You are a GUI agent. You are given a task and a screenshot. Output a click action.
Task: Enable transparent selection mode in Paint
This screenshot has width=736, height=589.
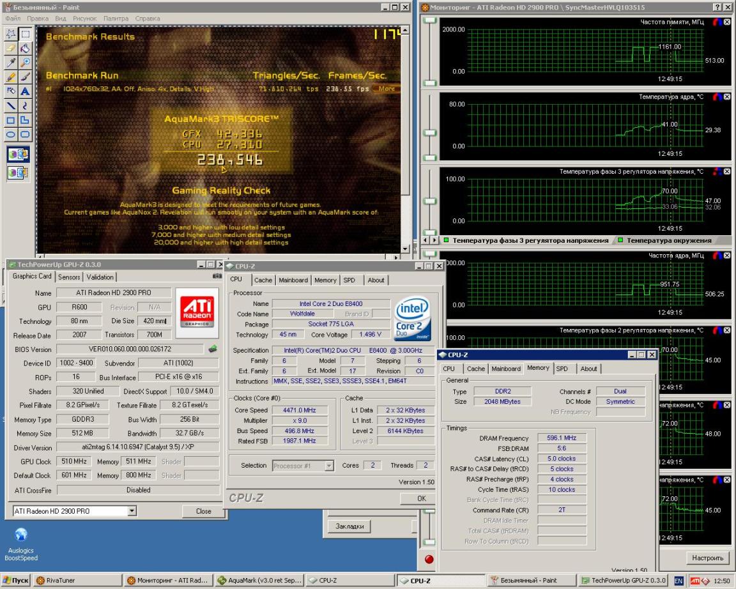(18, 172)
